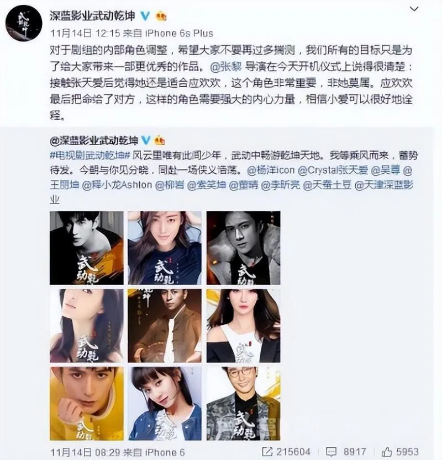Open the #电视剧武动乾坤# hashtag link
This screenshot has height=460, width=442.
coord(90,156)
